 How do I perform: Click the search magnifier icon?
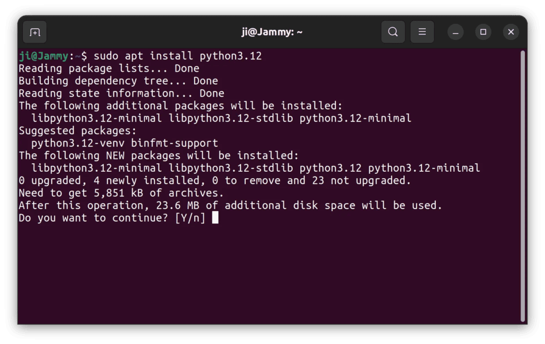pyautogui.click(x=393, y=32)
